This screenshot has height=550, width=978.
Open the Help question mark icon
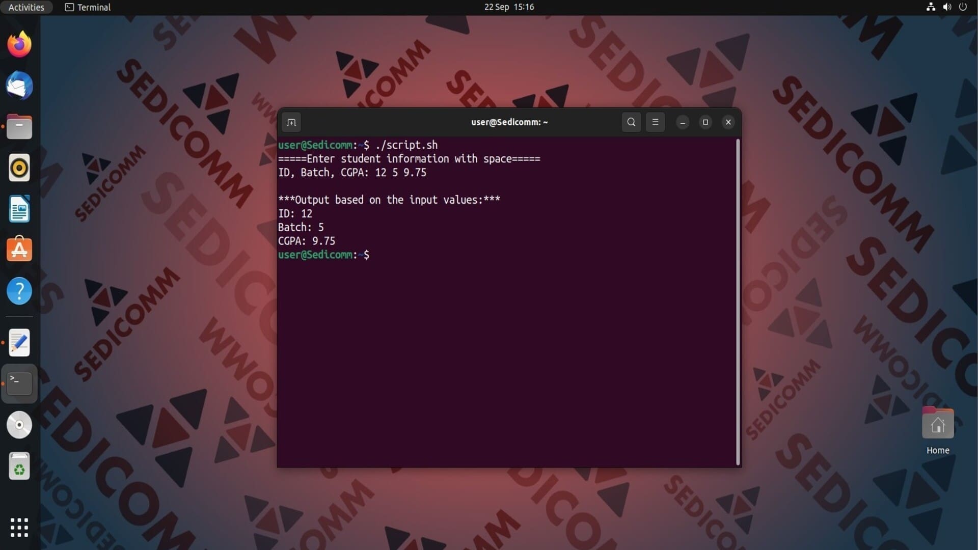[x=19, y=291]
